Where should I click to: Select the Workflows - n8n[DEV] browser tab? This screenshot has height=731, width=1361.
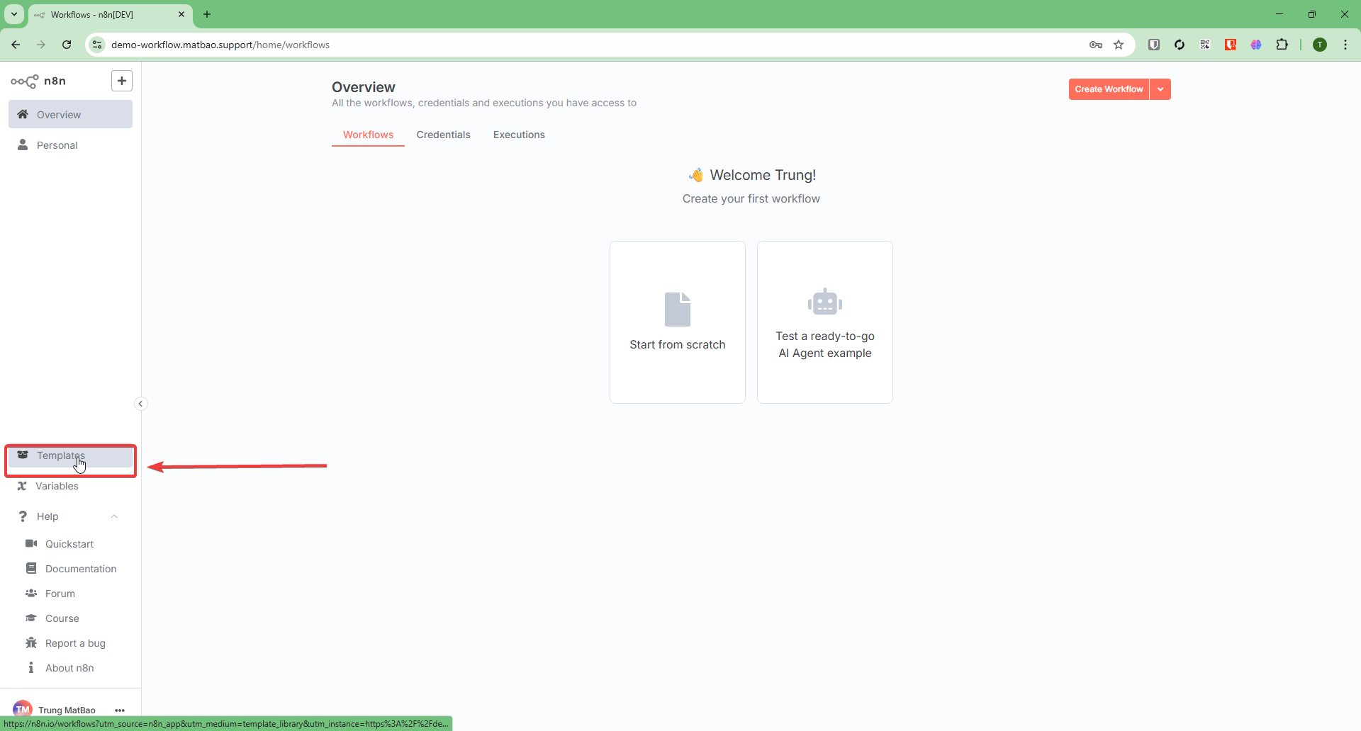pos(110,15)
